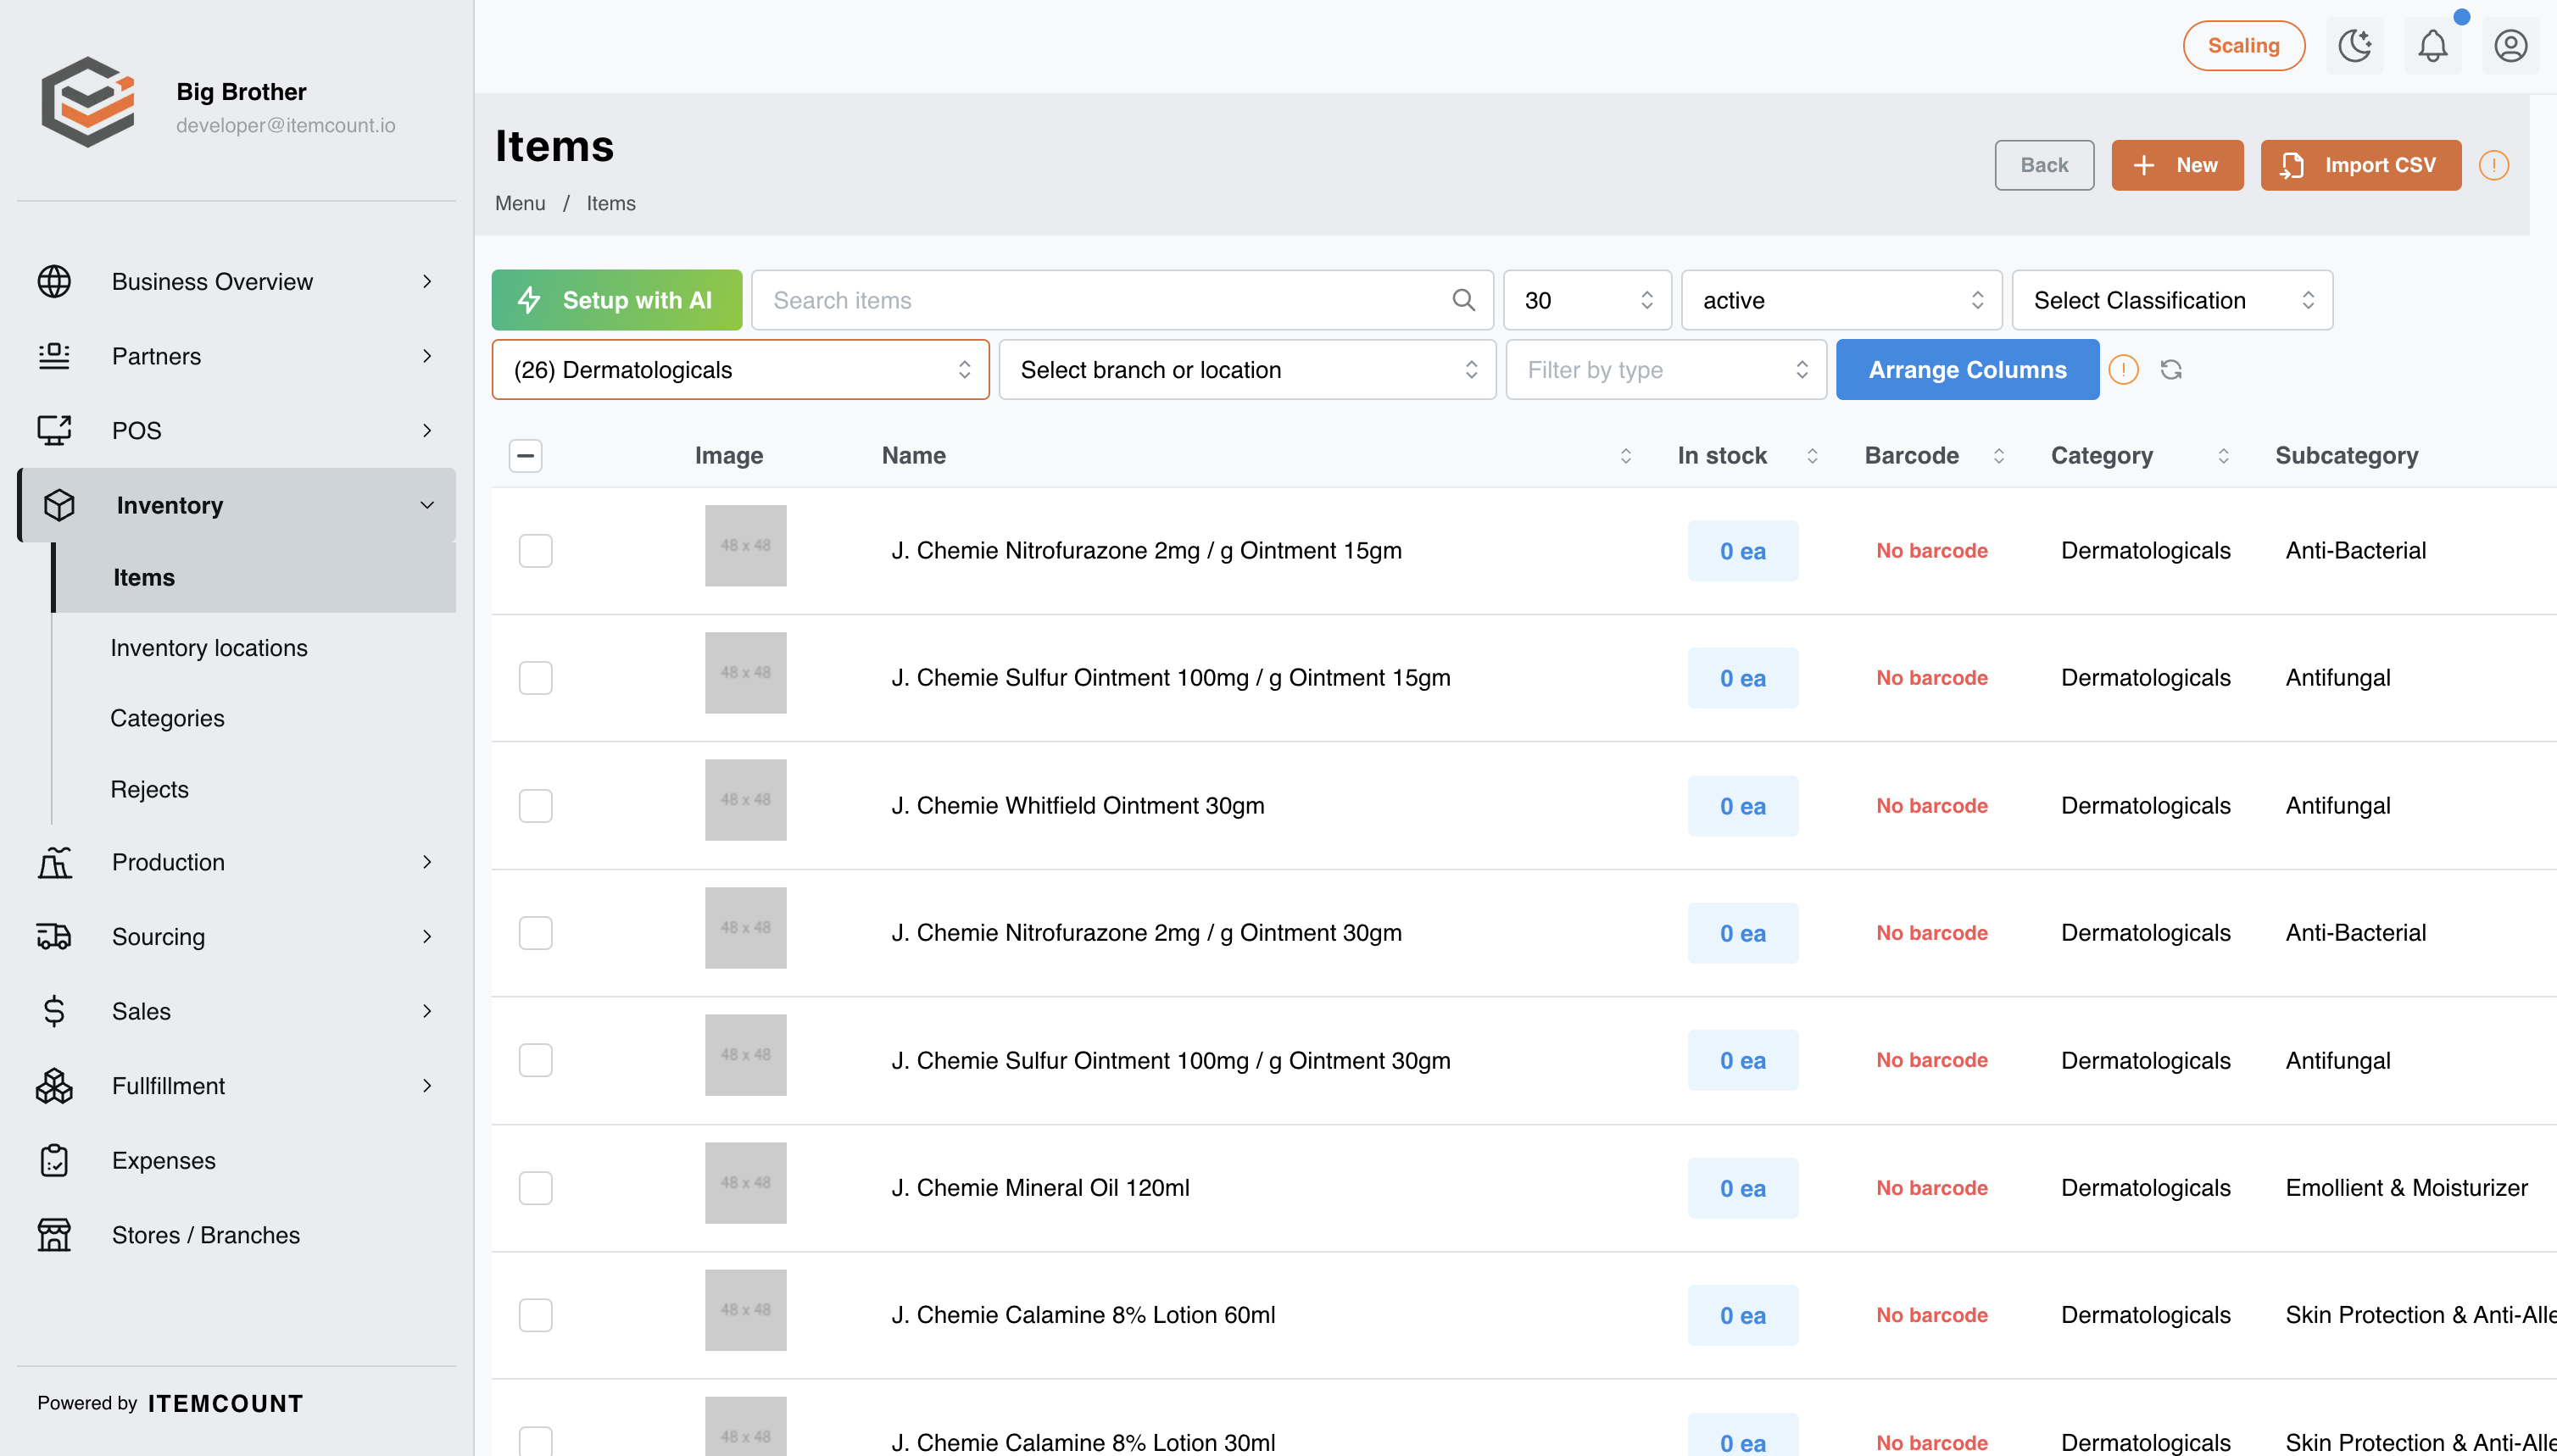The height and width of the screenshot is (1456, 2557).
Task: Click the New item button
Action: point(2178,165)
